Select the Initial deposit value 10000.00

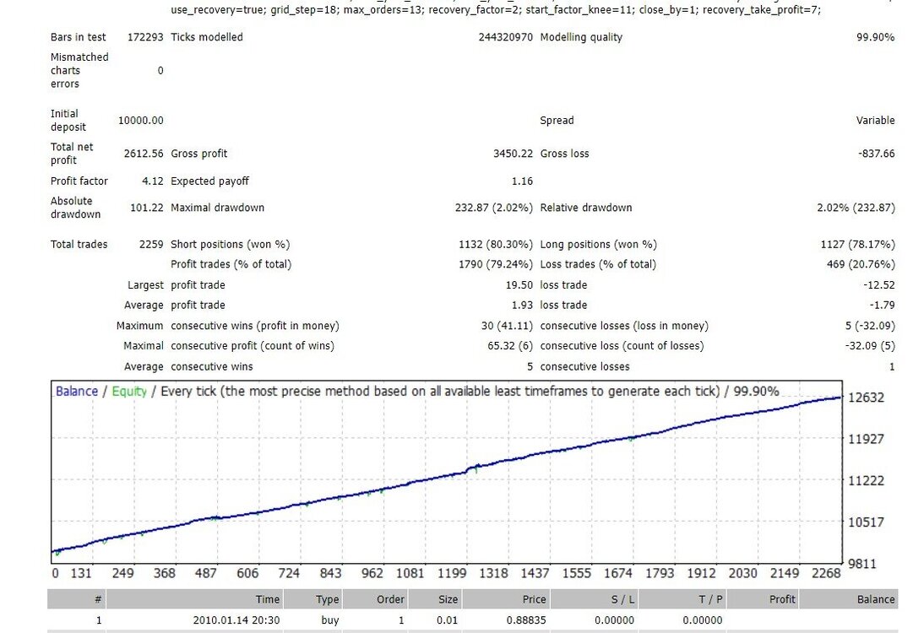click(x=141, y=120)
